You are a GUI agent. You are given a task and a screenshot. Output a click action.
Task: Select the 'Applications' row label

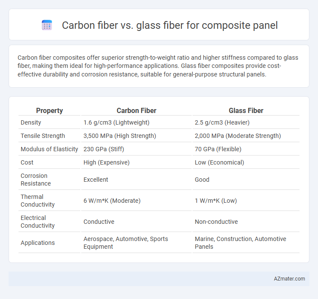point(38,243)
